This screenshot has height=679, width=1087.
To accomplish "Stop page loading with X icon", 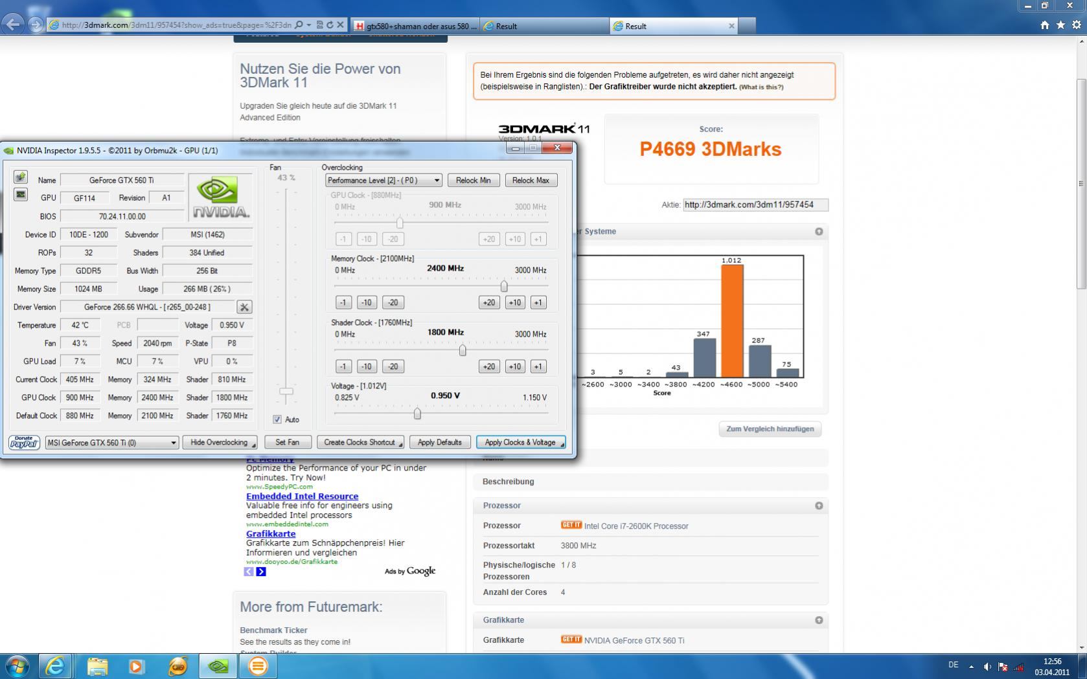I will 340,25.
